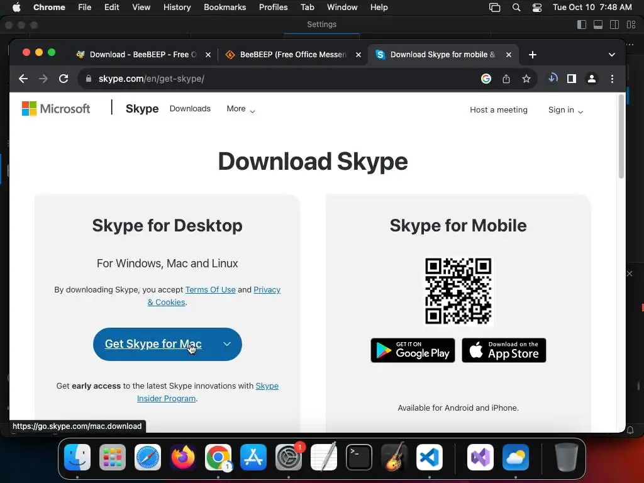Image resolution: width=644 pixels, height=483 pixels.
Task: Click the lock icon in address bar
Action: (88, 79)
